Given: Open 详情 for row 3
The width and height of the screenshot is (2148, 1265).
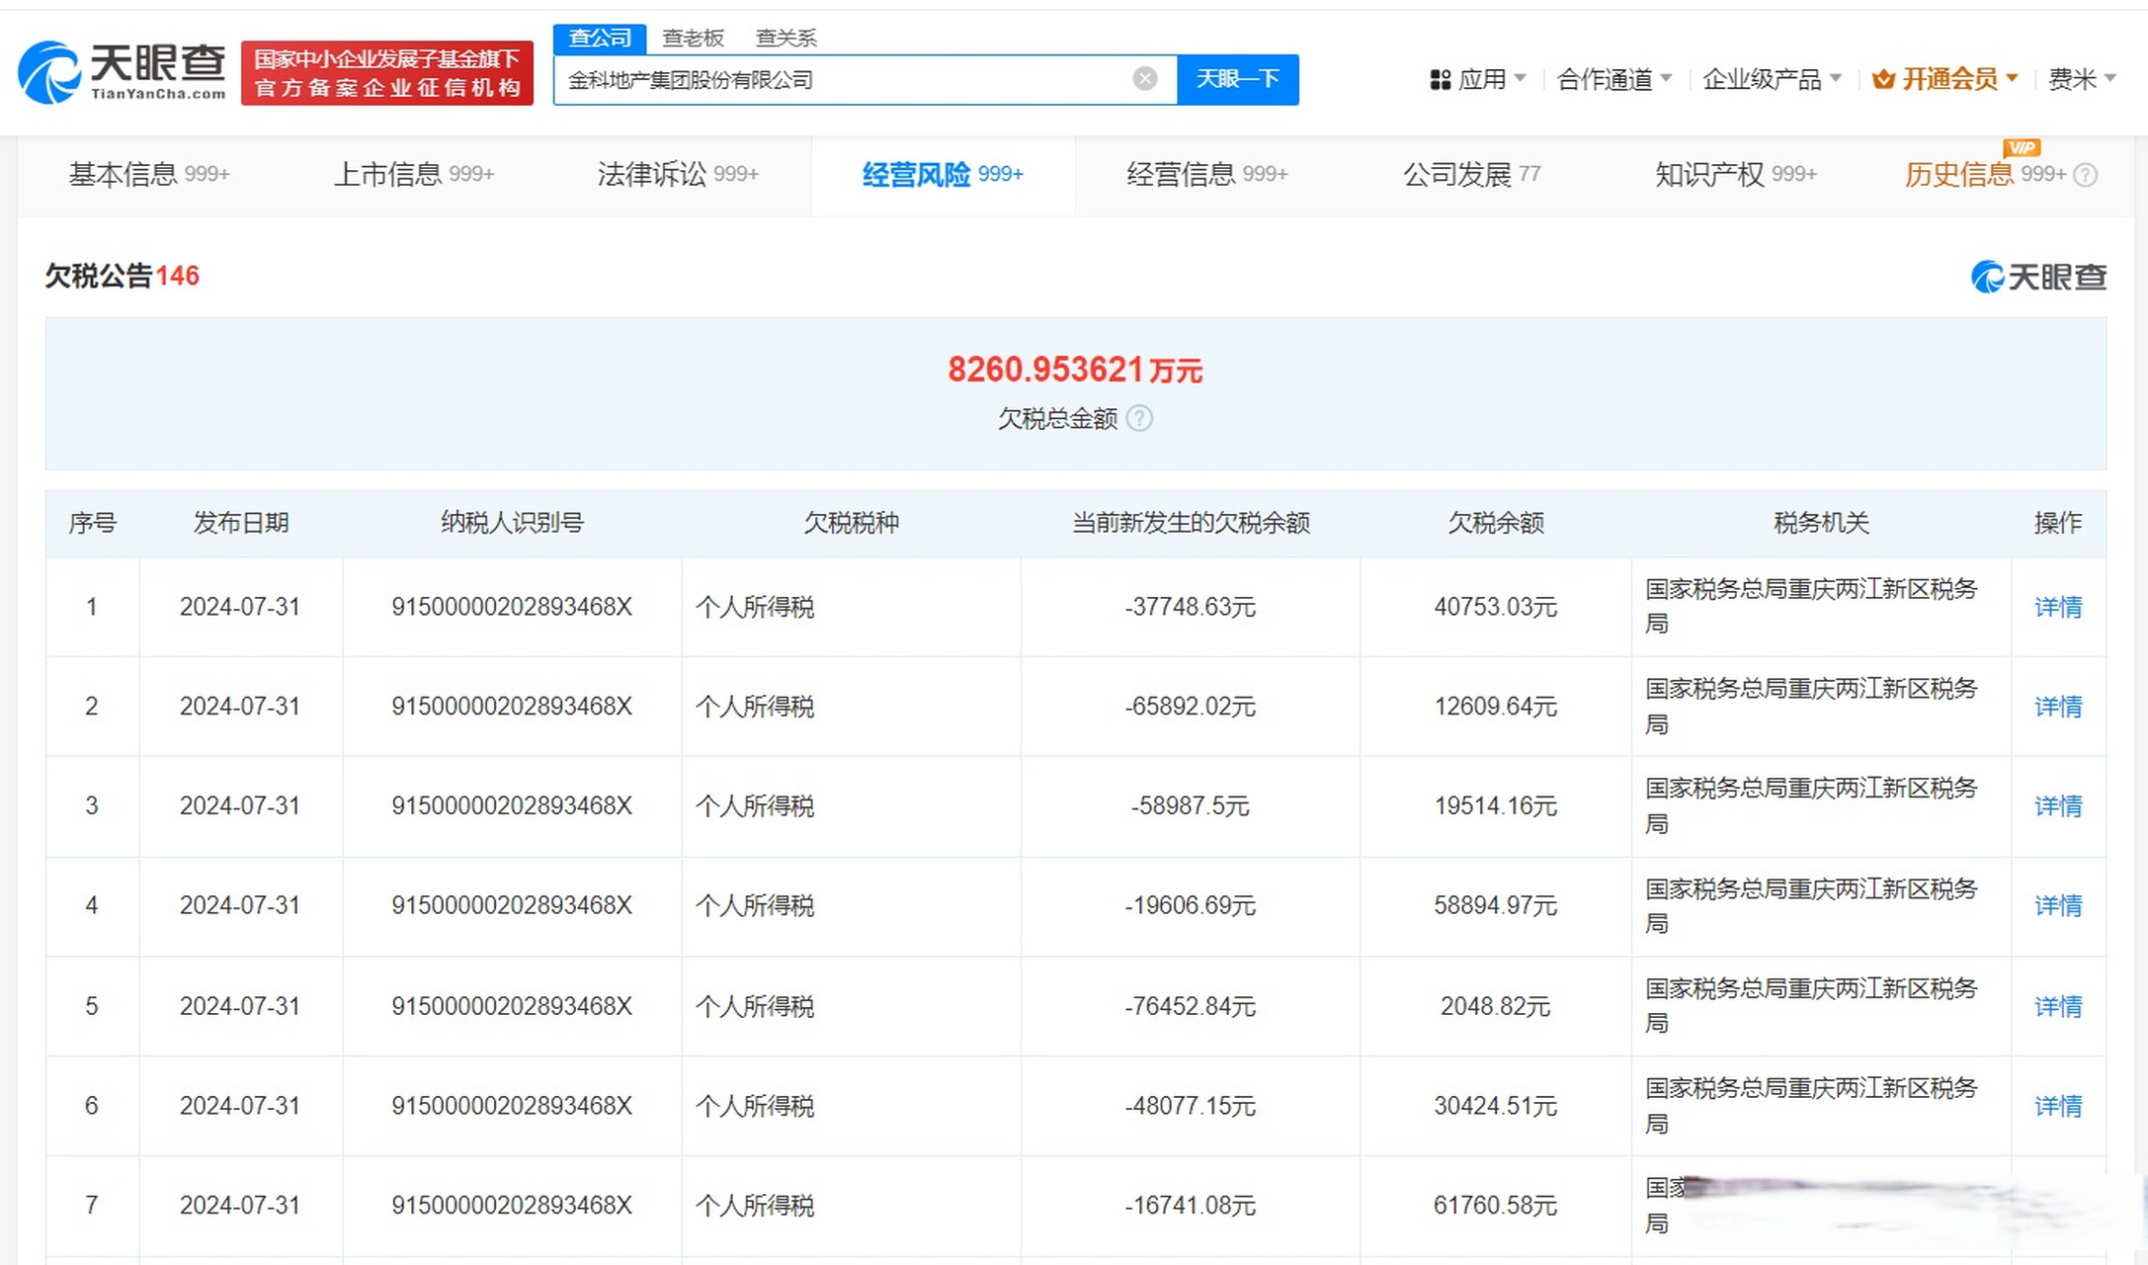Looking at the screenshot, I should click(2058, 806).
